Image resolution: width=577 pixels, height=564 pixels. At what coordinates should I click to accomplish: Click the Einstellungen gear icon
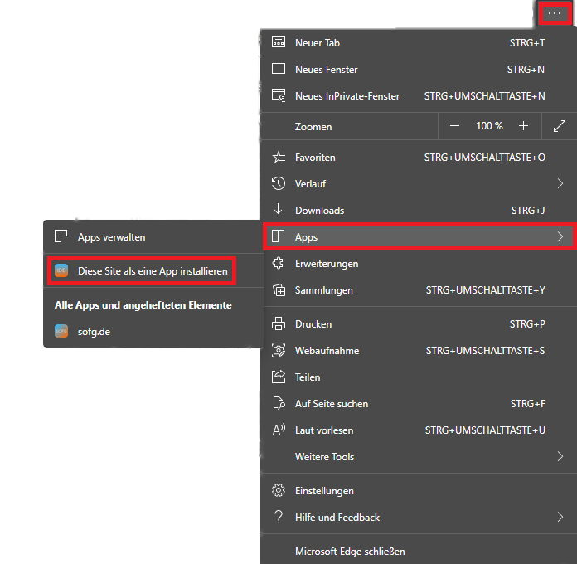279,491
